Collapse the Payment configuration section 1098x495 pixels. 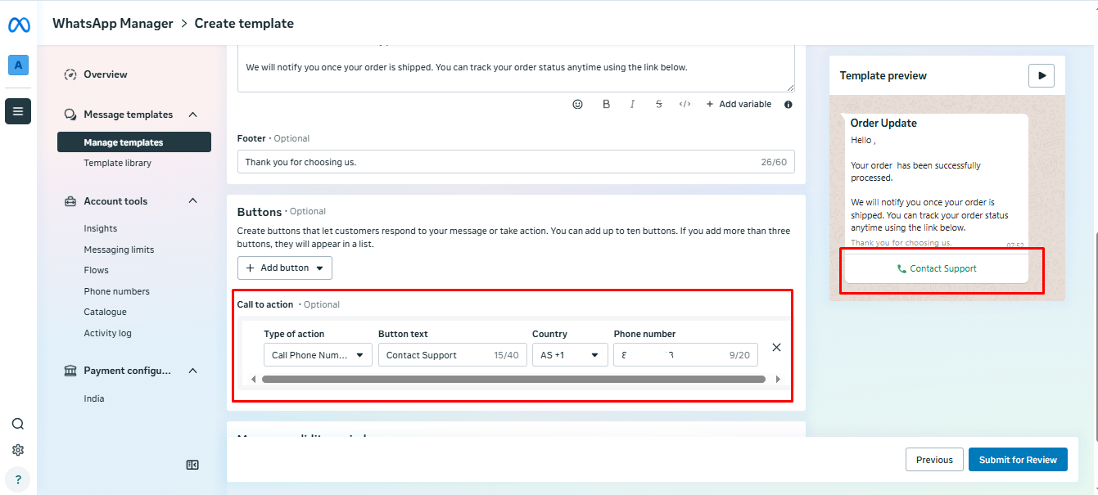click(x=193, y=371)
